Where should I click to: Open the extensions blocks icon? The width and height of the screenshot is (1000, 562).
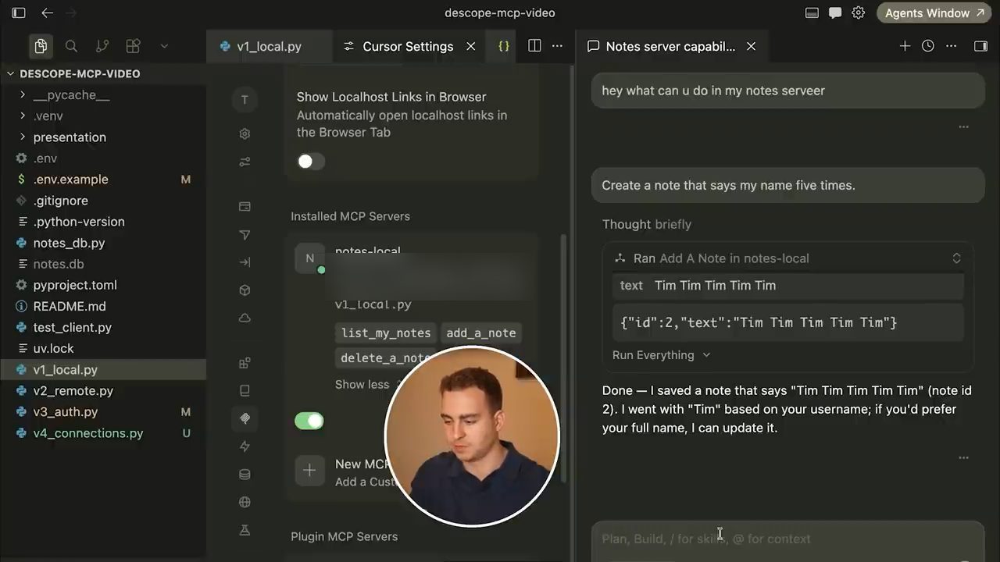click(133, 46)
